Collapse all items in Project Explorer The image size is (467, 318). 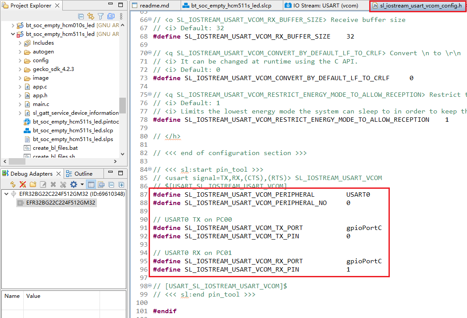tap(81, 16)
